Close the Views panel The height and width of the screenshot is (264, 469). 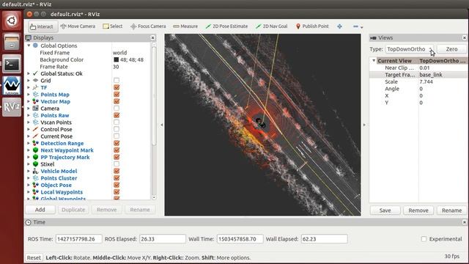[x=464, y=37]
